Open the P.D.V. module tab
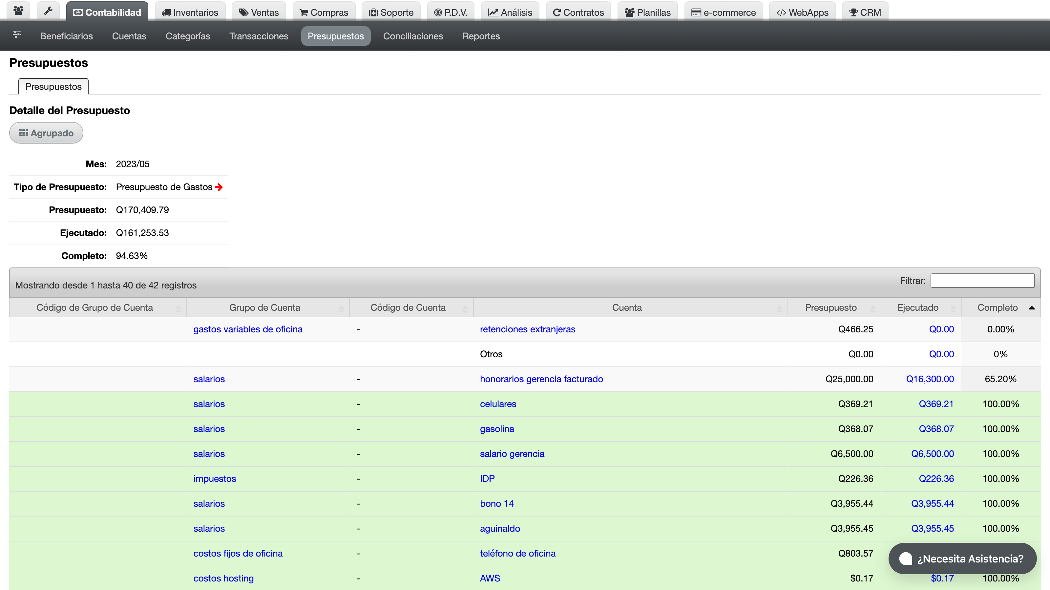Image resolution: width=1050 pixels, height=590 pixels. [451, 12]
